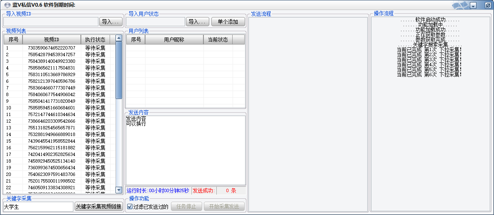Select video ID 7585428794539347257
Screen dimensions: 494x215
(x=52, y=55)
